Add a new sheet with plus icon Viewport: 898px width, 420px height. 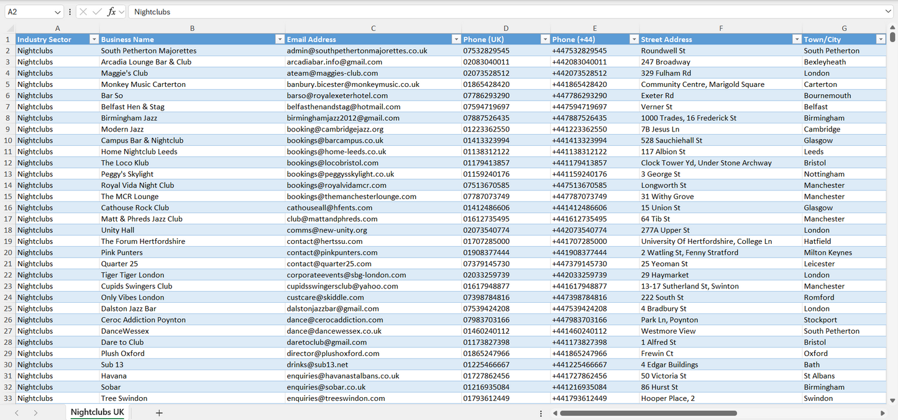click(x=159, y=413)
